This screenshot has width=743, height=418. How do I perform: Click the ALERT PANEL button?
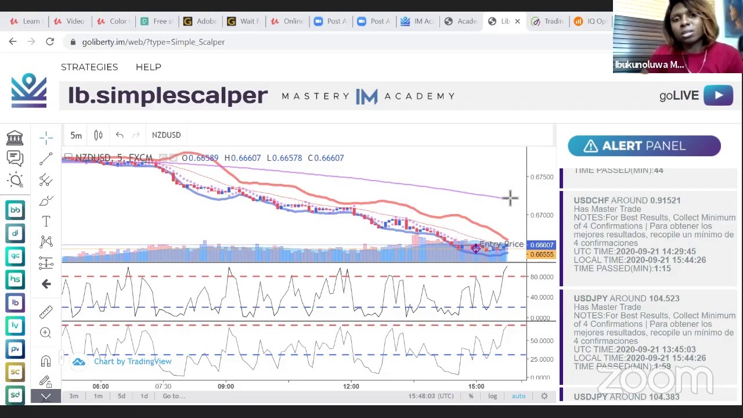pos(644,146)
